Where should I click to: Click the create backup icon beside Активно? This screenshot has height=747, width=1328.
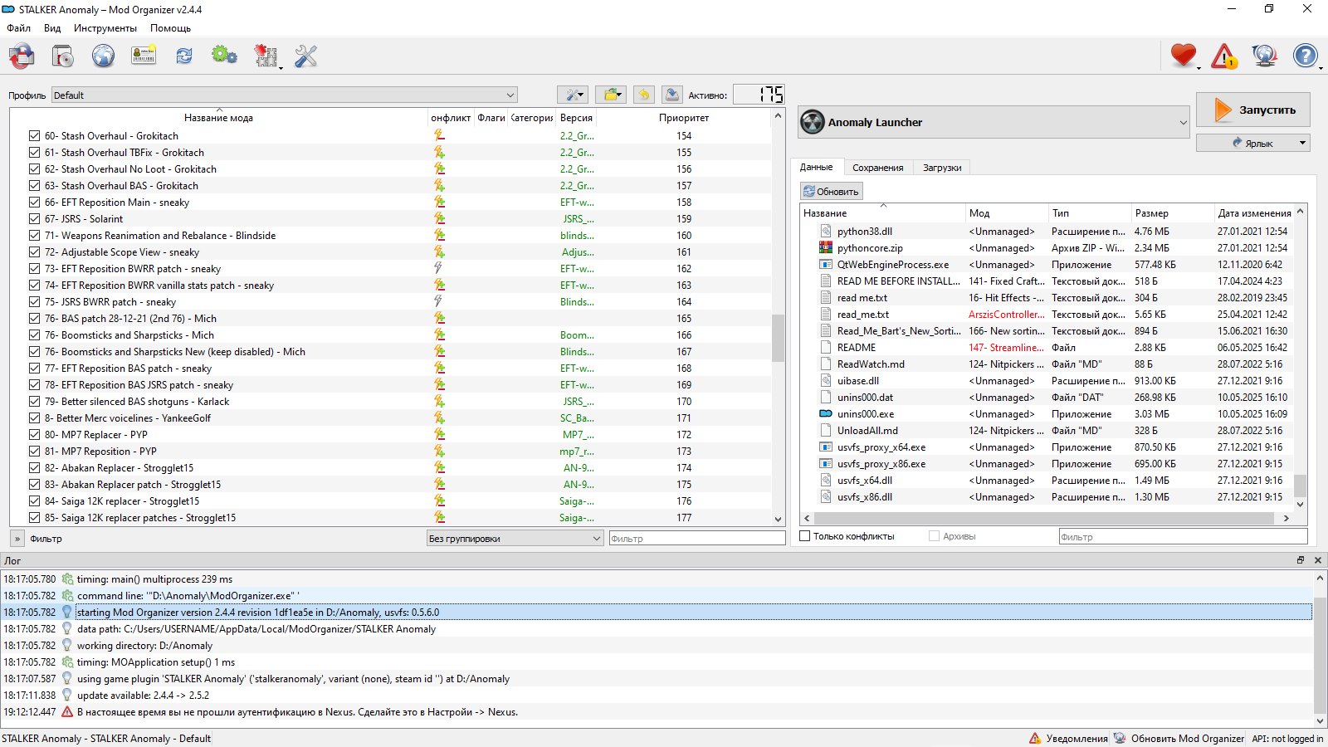(672, 95)
